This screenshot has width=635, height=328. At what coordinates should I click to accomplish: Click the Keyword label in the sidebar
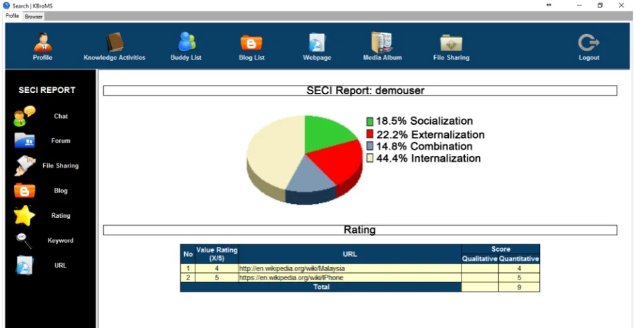click(61, 240)
